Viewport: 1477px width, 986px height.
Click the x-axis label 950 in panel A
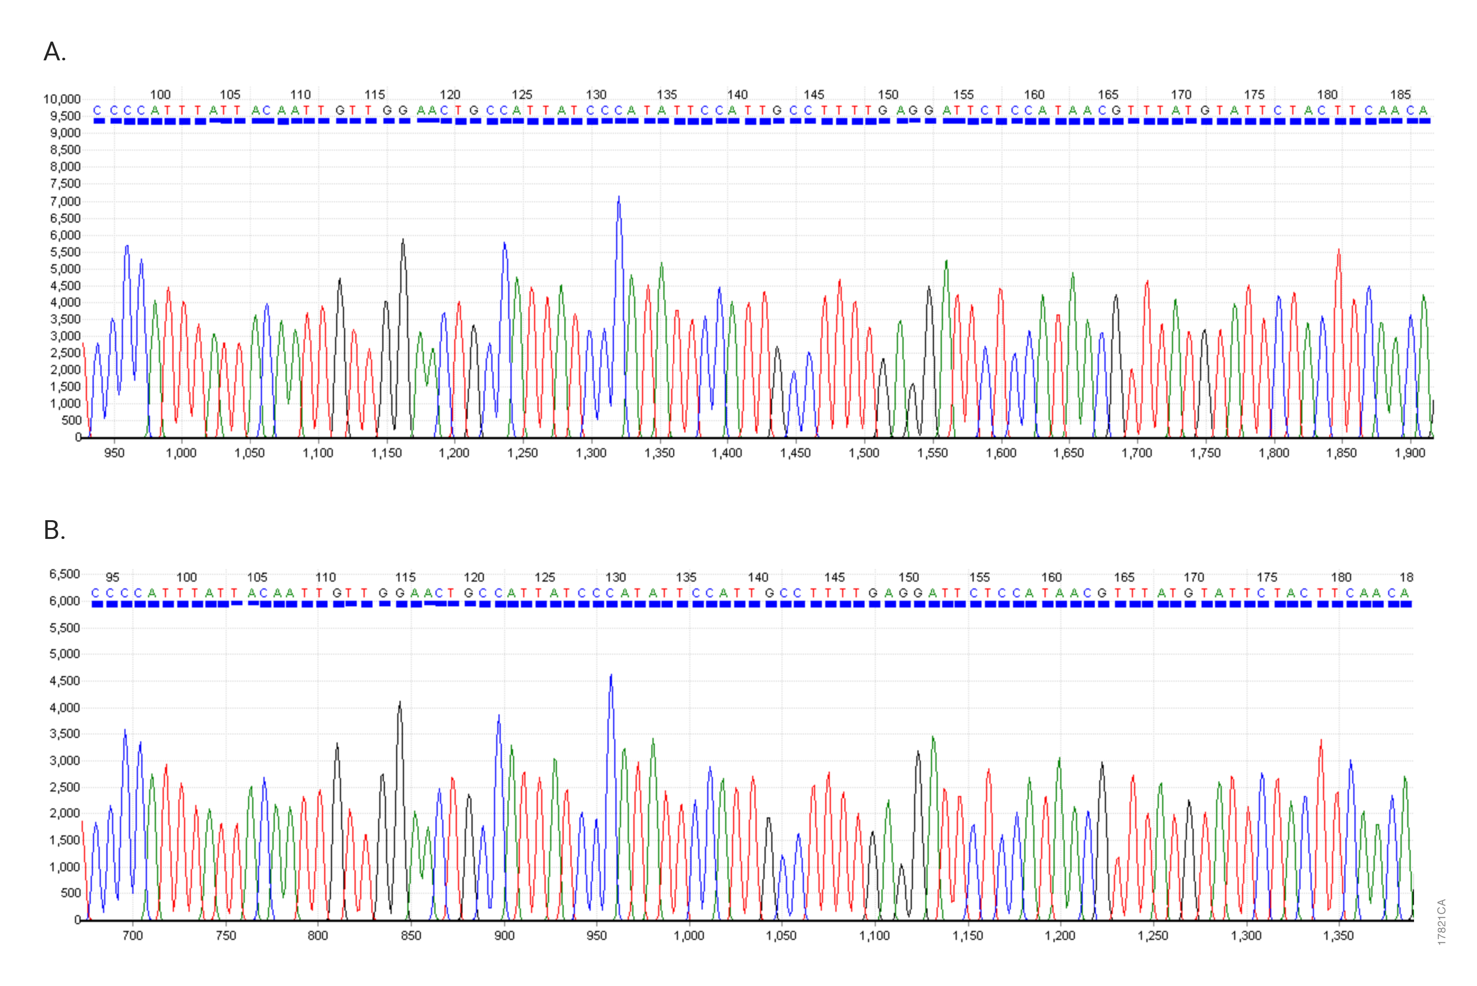pyautogui.click(x=113, y=452)
